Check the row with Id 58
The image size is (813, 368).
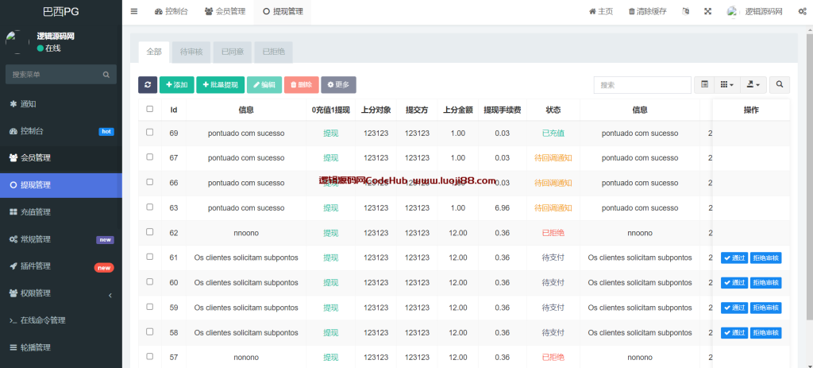pyautogui.click(x=150, y=331)
